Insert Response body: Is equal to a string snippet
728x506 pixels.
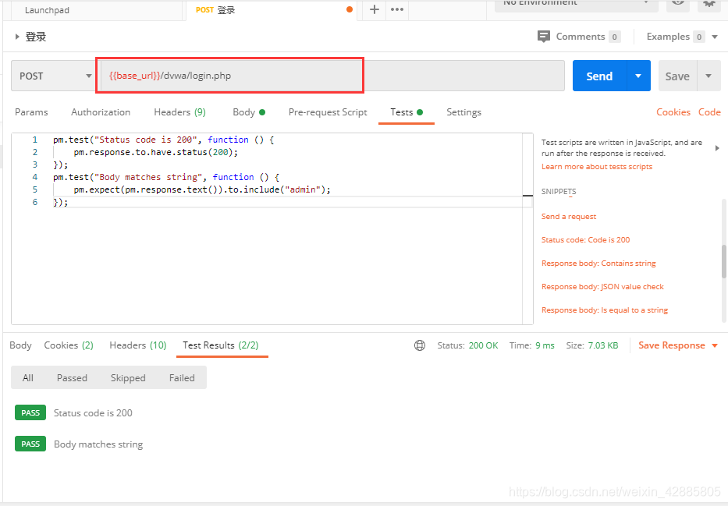pos(605,310)
